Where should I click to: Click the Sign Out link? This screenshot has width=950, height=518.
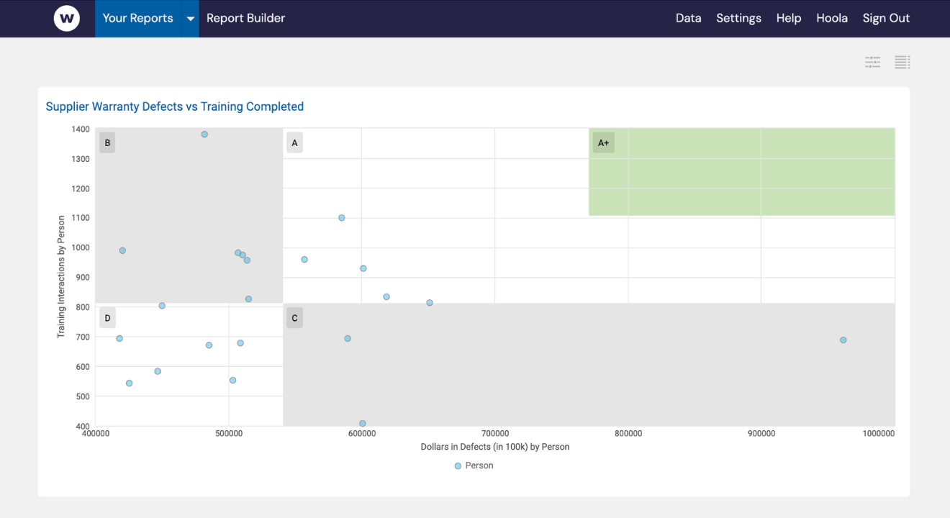tap(886, 18)
